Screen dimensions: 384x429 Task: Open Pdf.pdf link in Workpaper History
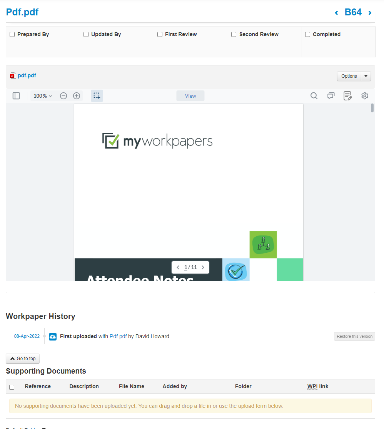tap(118, 336)
